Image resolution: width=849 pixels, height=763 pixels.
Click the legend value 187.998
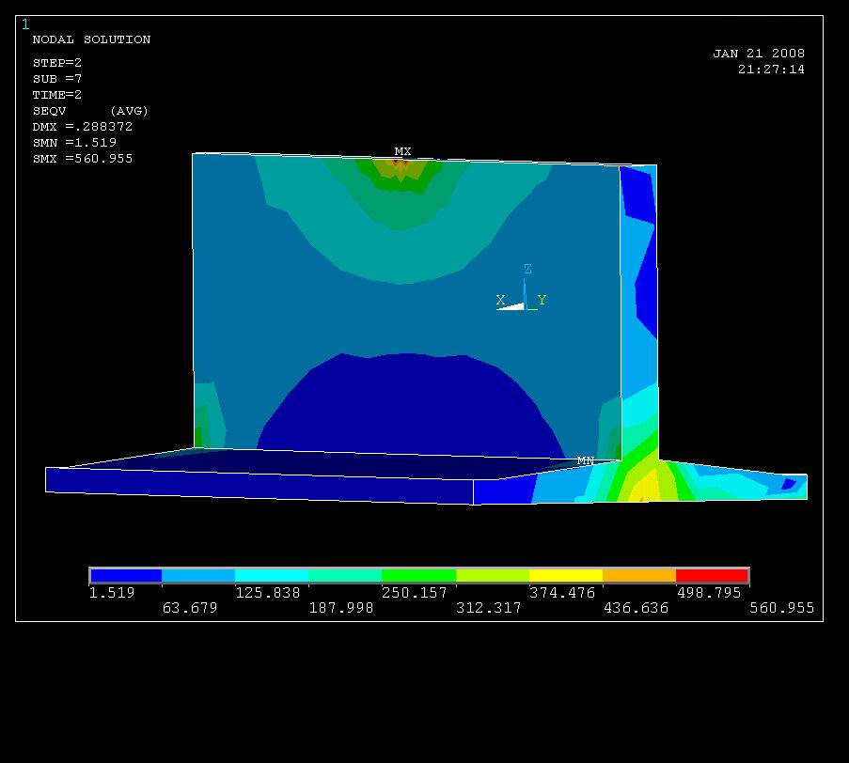[x=341, y=608]
